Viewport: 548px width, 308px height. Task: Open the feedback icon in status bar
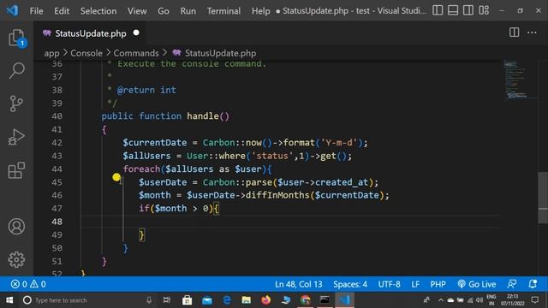tap(512, 284)
